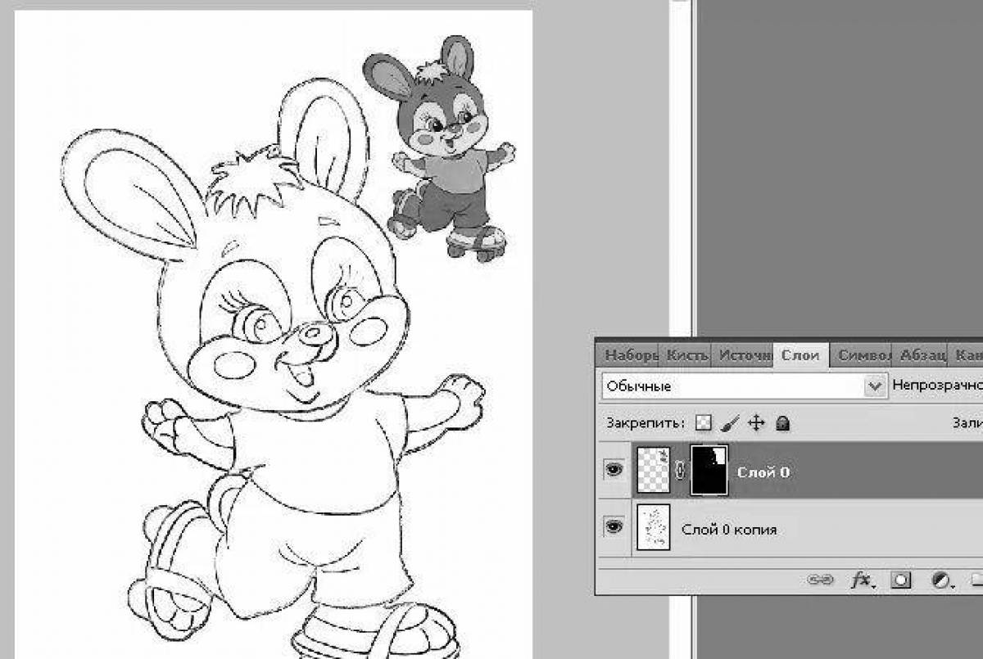Click the Слой 0 копия layer thumbnail
The width and height of the screenshot is (983, 659).
(653, 528)
